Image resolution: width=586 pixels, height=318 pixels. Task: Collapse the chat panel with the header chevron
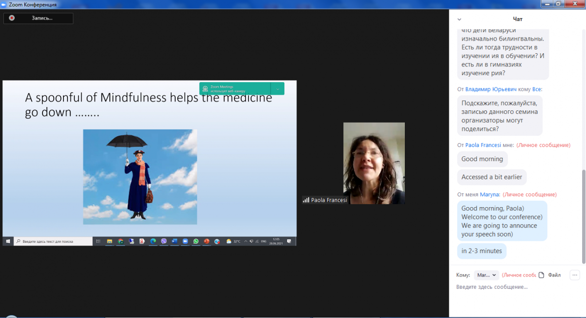[x=459, y=20]
